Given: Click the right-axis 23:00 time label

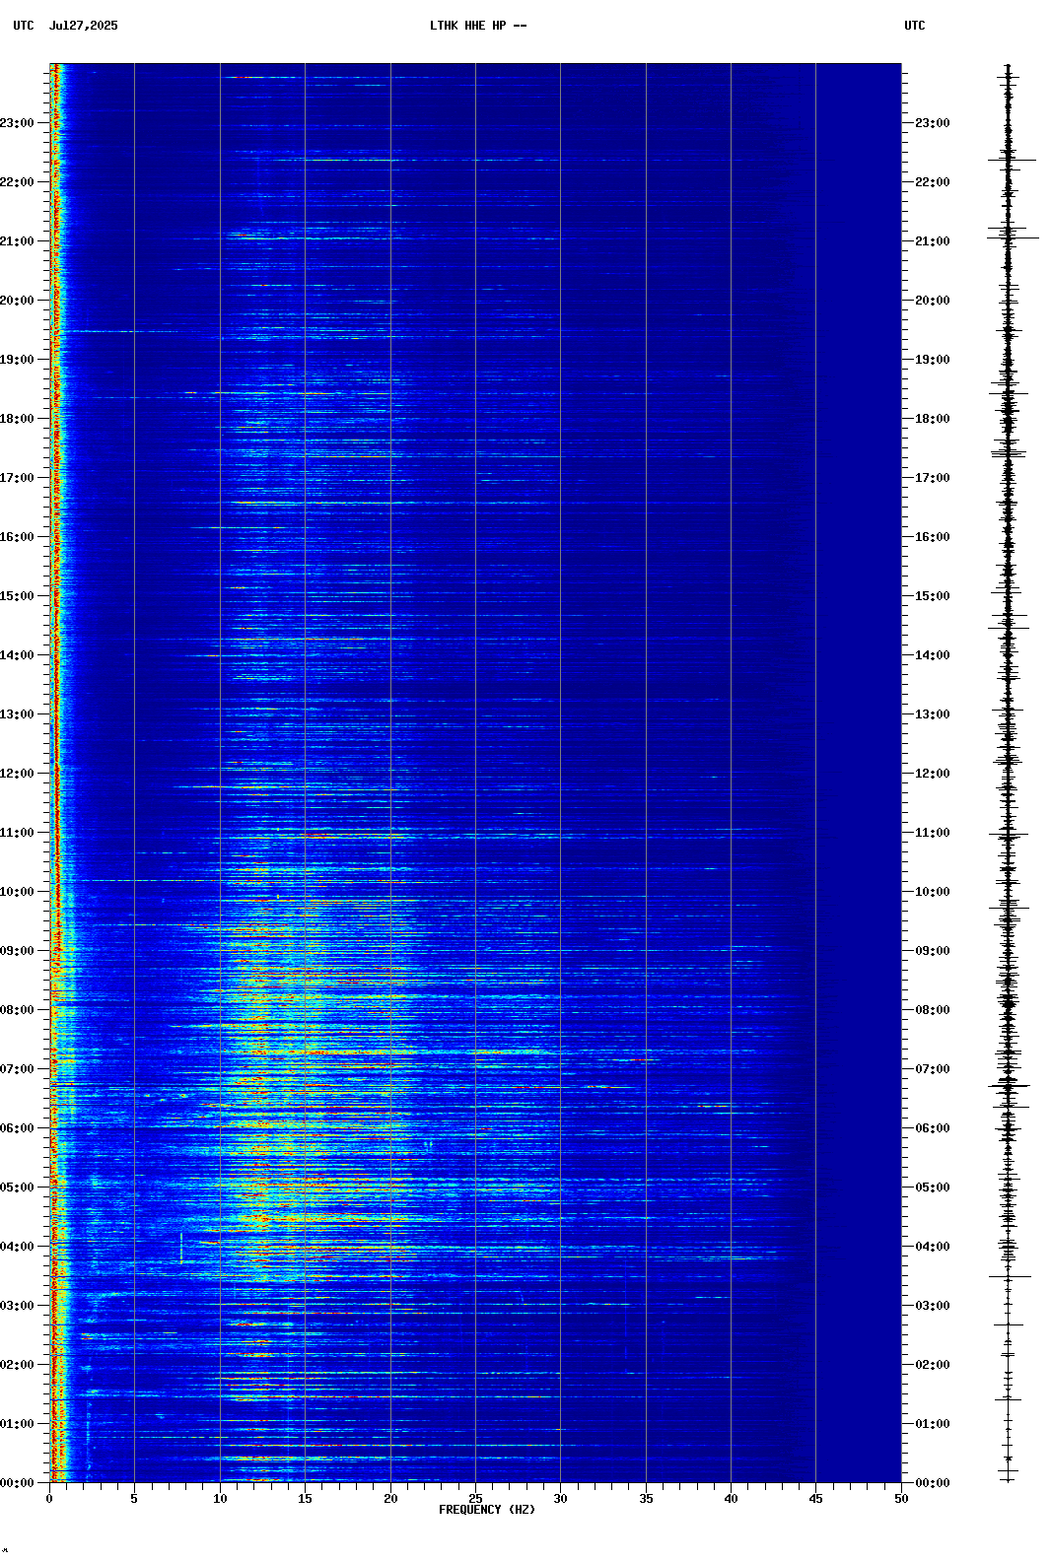Looking at the screenshot, I should 933,123.
